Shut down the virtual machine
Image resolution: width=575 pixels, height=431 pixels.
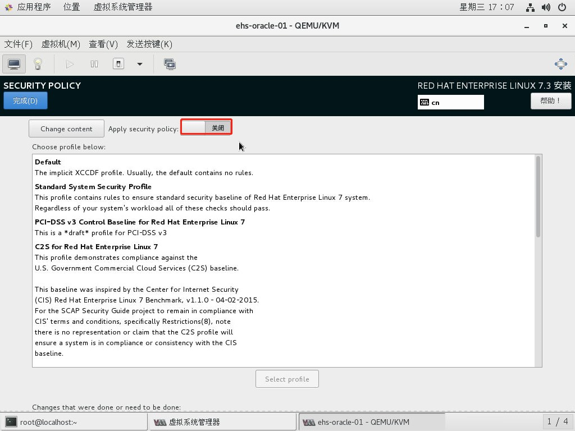(118, 64)
